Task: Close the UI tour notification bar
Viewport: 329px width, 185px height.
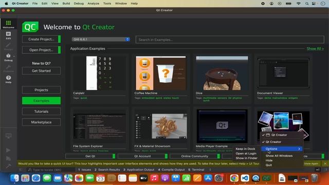Action: coord(325,163)
